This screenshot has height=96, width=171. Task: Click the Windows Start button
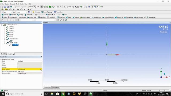pyautogui.click(x=2, y=94)
